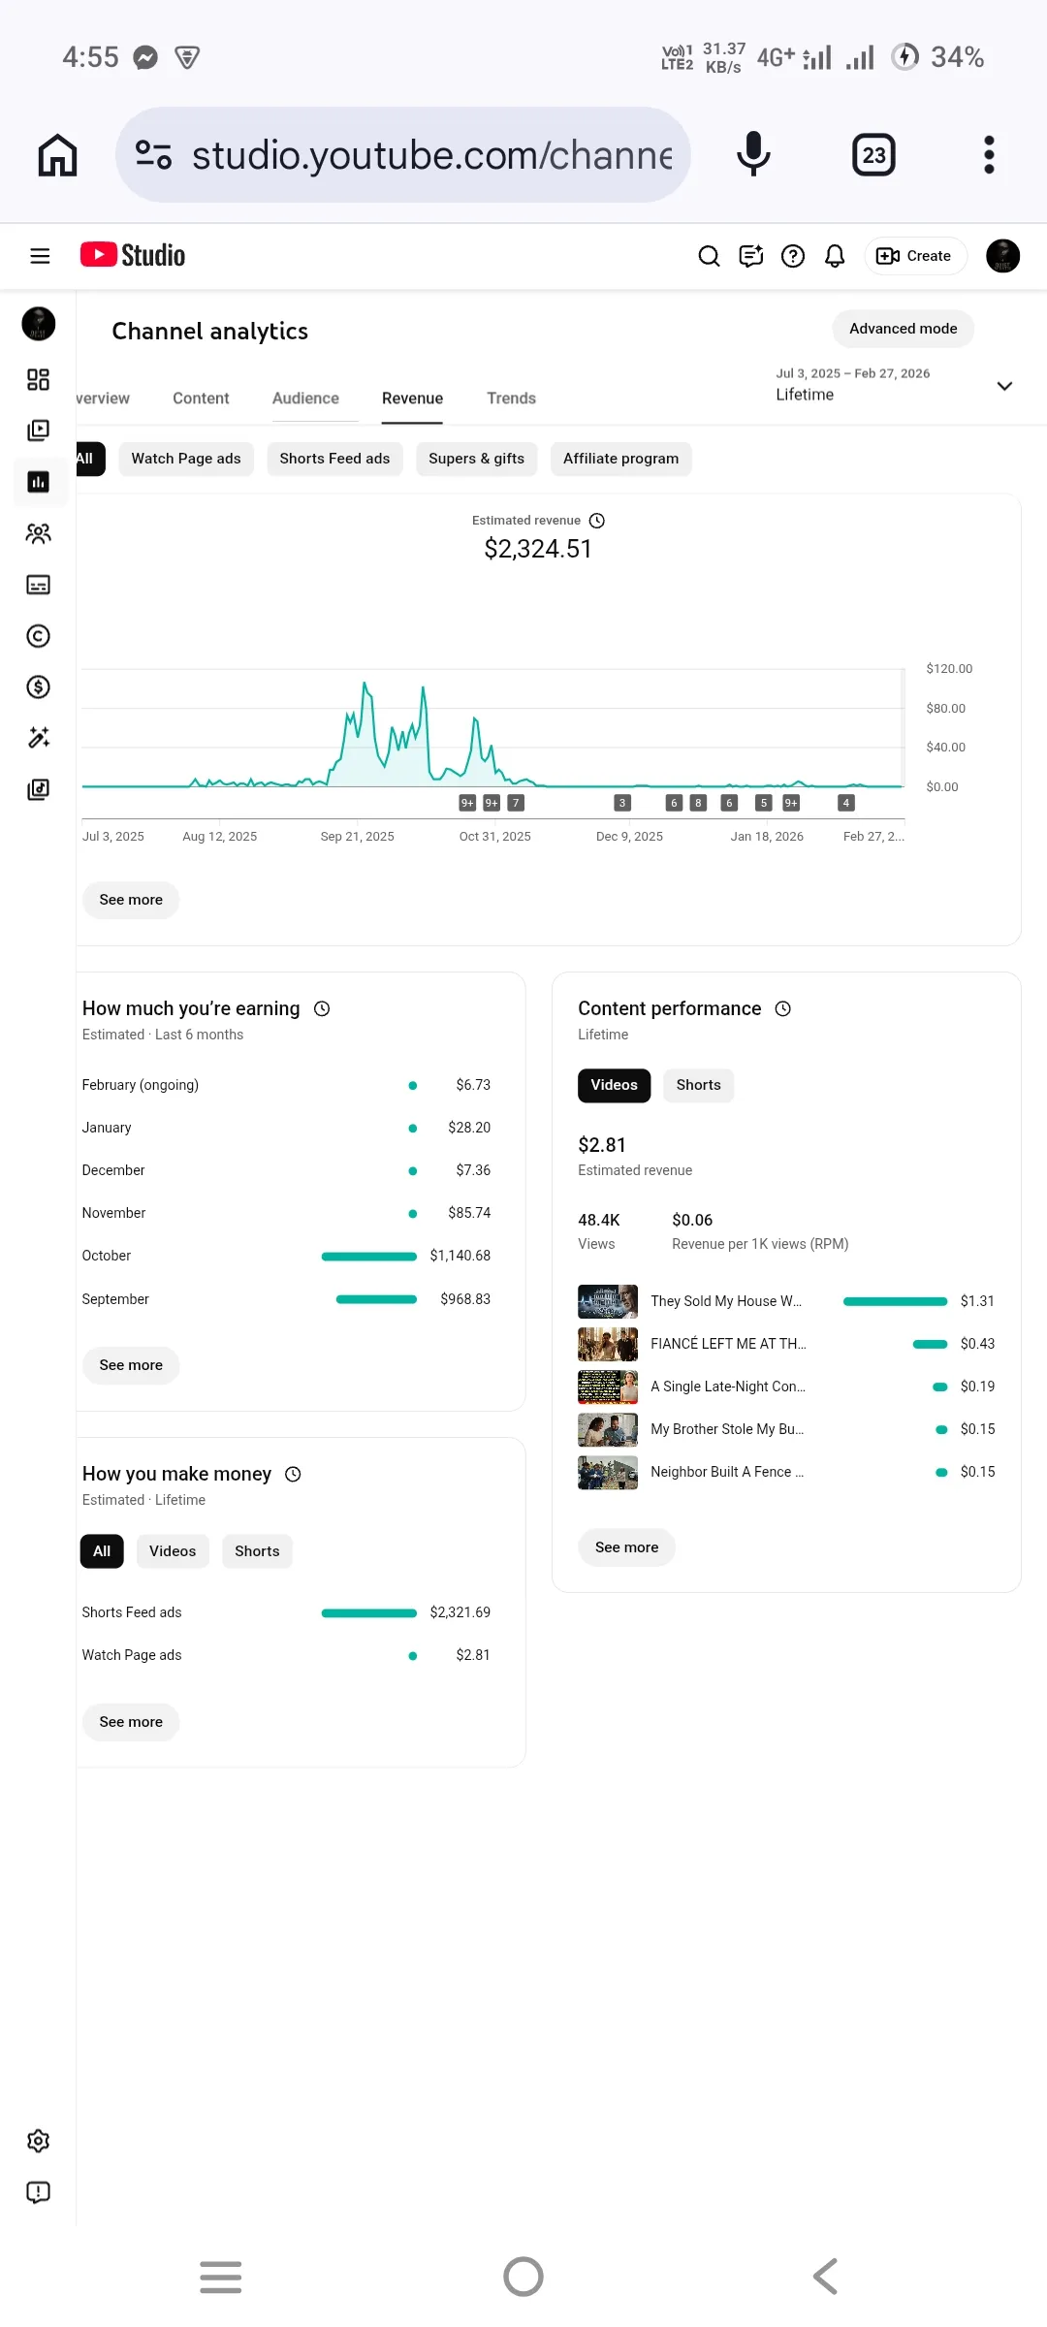The width and height of the screenshot is (1047, 2327).
Task: Open the Studio hamburger navigation menu
Action: (40, 256)
